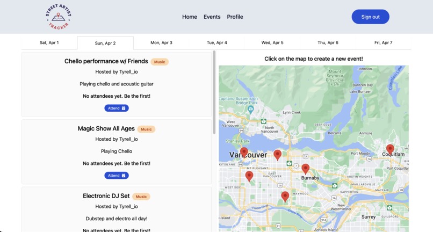This screenshot has height=232, width=433.
Task: Click the Stanley Park label on the map
Action: 238,141
